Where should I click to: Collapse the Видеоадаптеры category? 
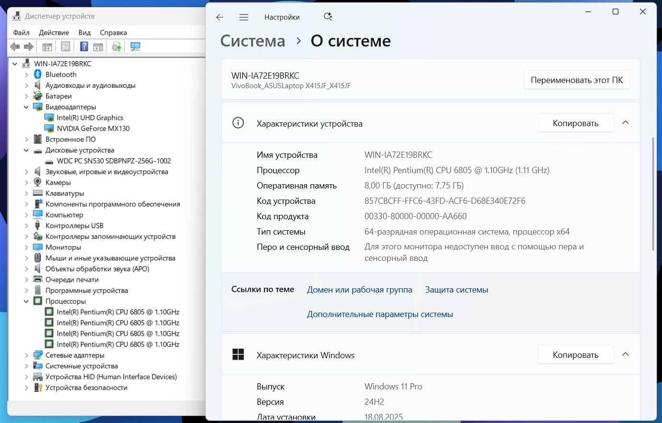tap(26, 107)
